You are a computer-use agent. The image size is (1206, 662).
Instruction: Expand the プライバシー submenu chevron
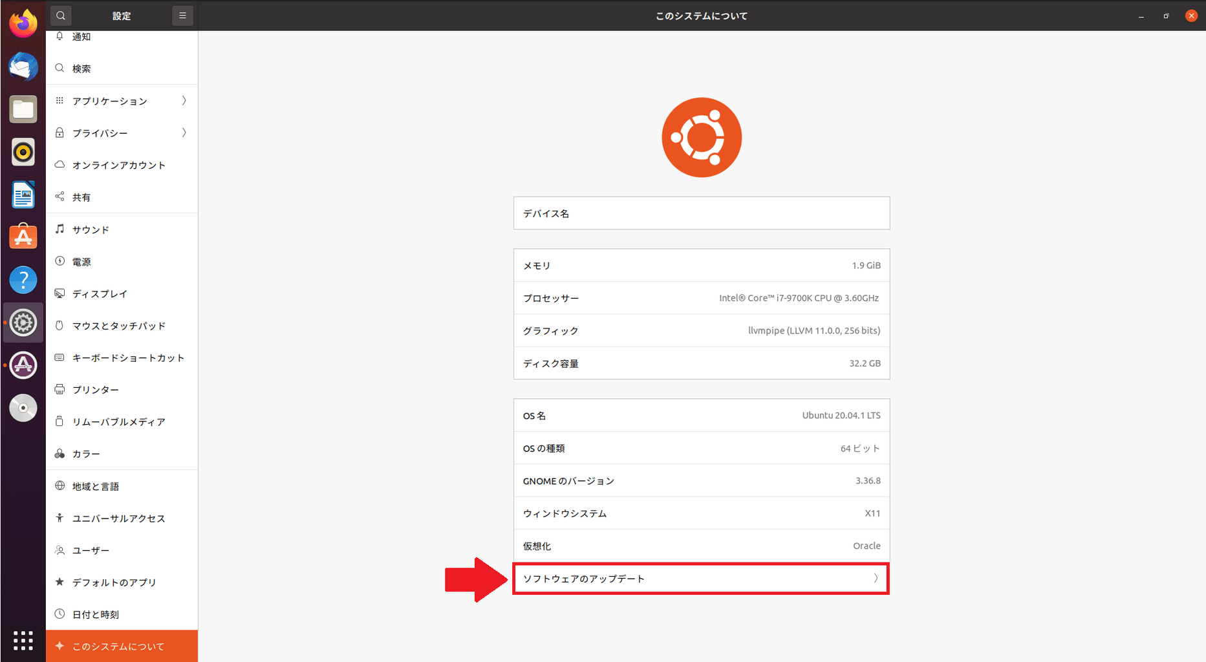pyautogui.click(x=184, y=133)
